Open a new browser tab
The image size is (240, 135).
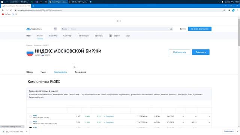pos(34,6)
